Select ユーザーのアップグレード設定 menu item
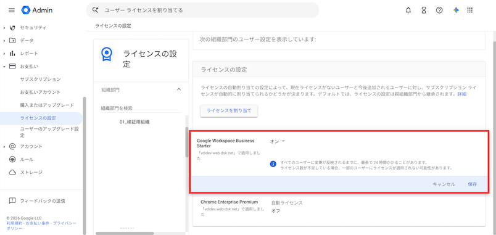The width and height of the screenshot is (496, 235). point(49,132)
